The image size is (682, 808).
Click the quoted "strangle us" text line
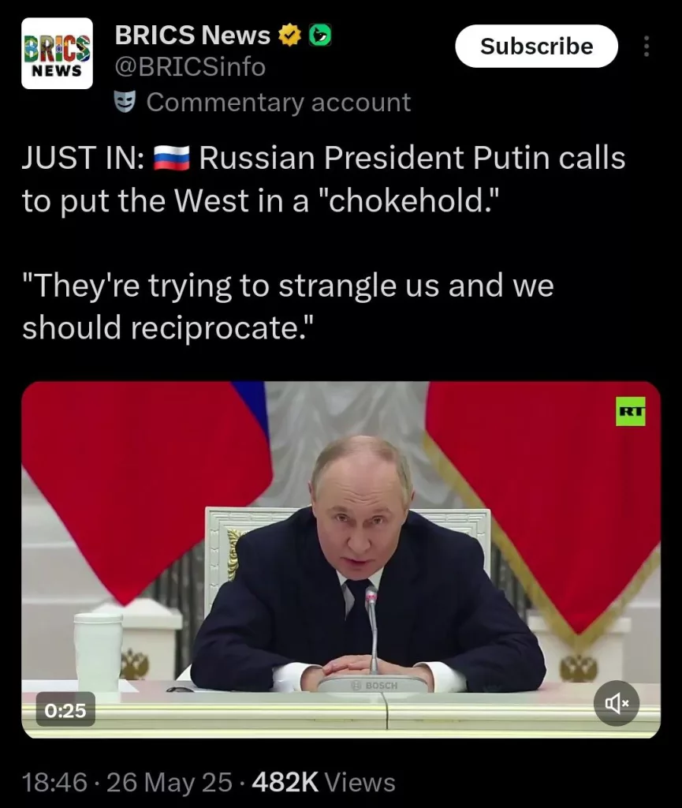point(288,285)
